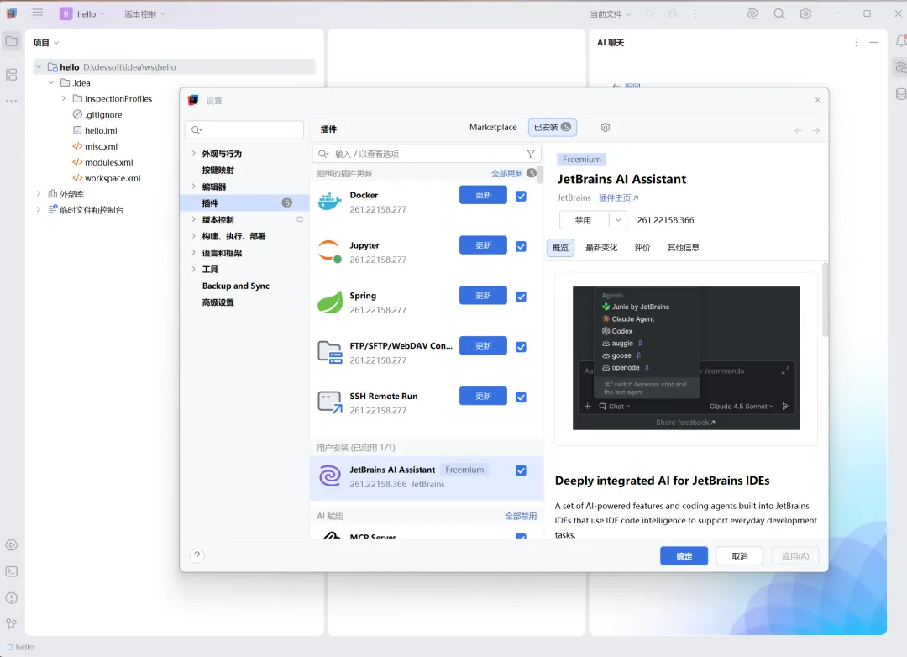Toggle the Docker plugin checkbox
Screen dimensions: 907x657
pos(521,197)
